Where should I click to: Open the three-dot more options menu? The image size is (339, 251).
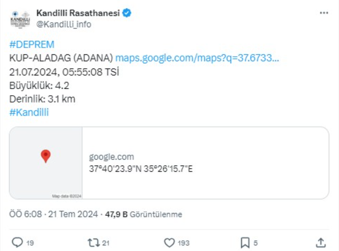324,13
